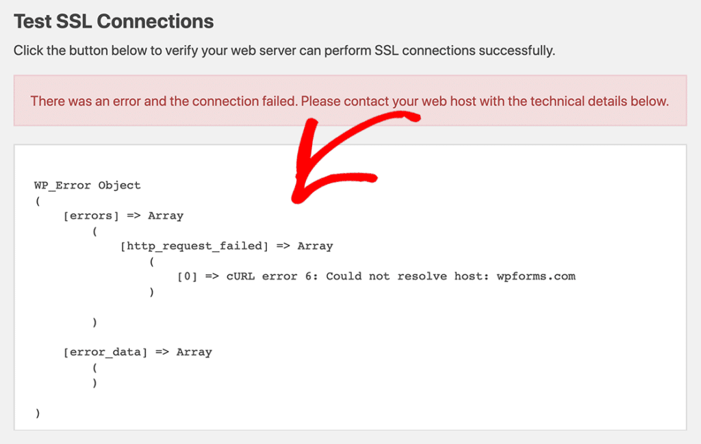Click the 'cURL error 6' text
The height and width of the screenshot is (444, 701).
271,276
